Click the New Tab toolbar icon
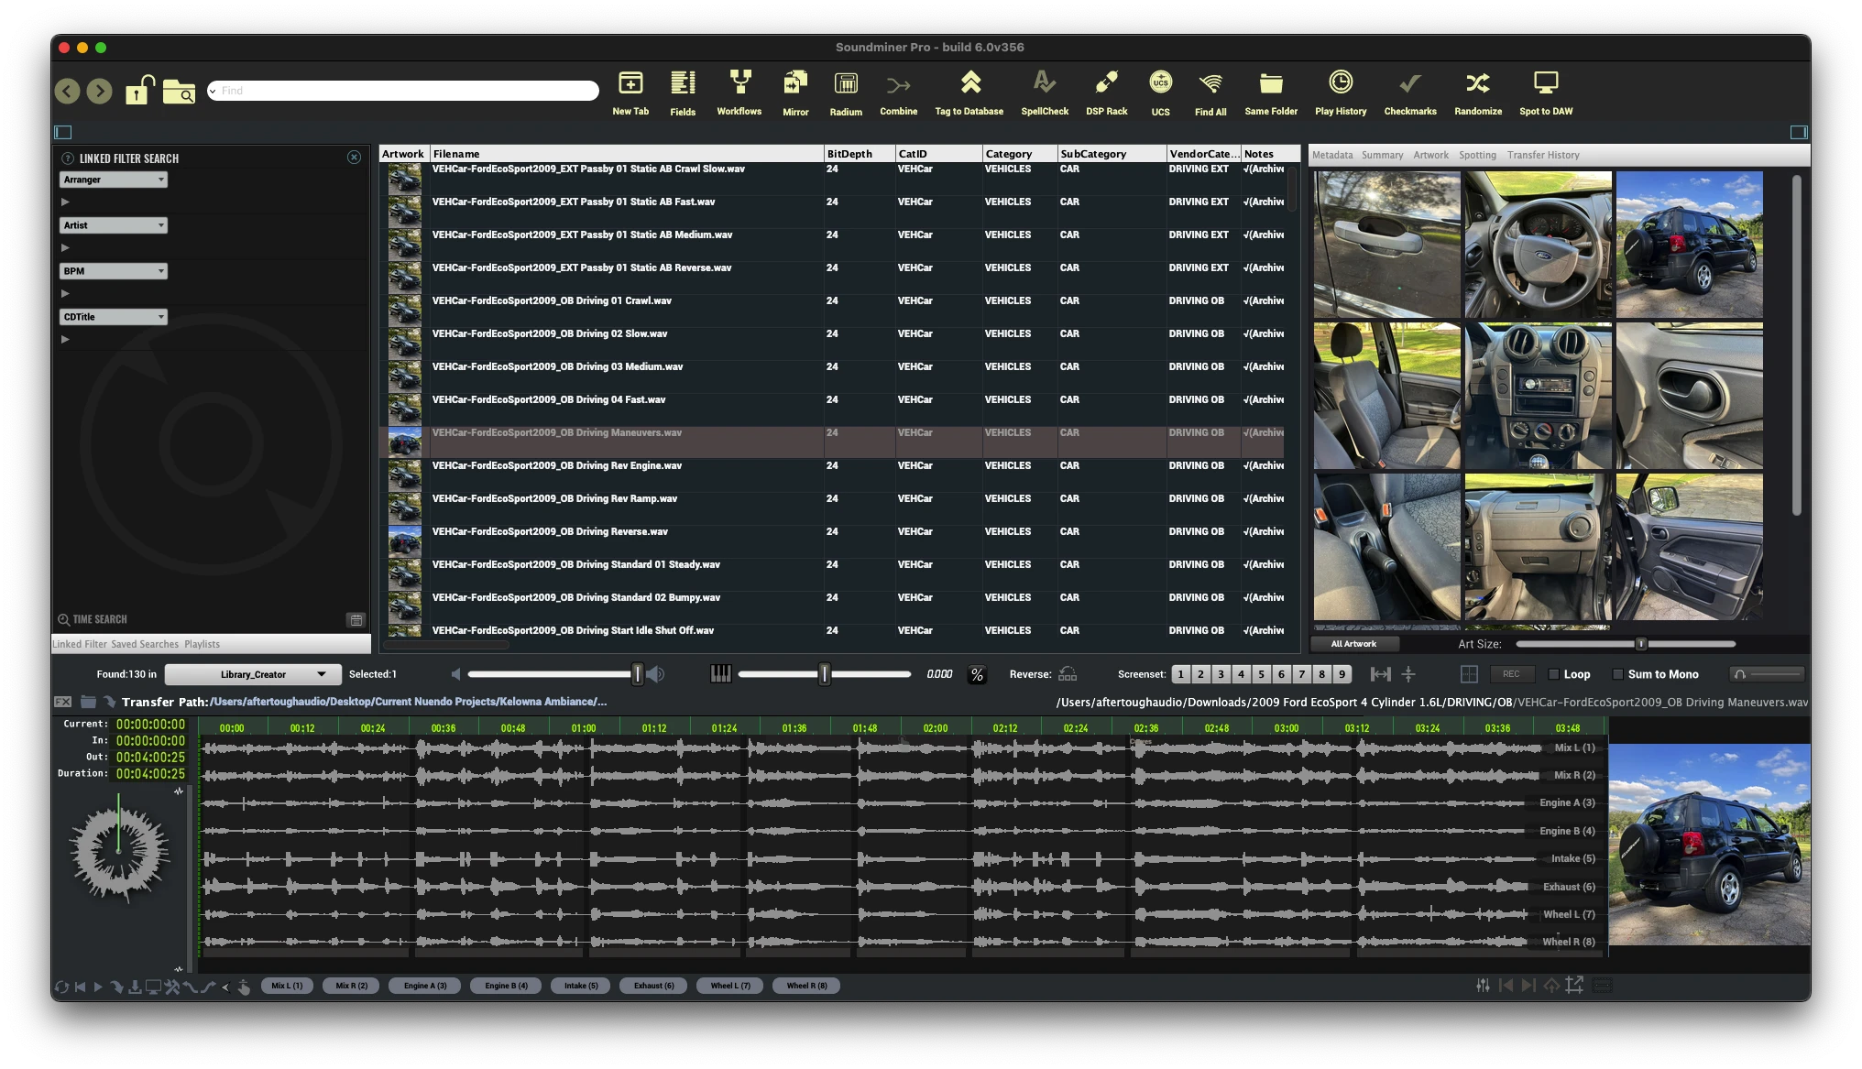Screen dimensions: 1862x1069 630,84
